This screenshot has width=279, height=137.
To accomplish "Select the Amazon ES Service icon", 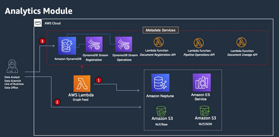I will [202, 83].
